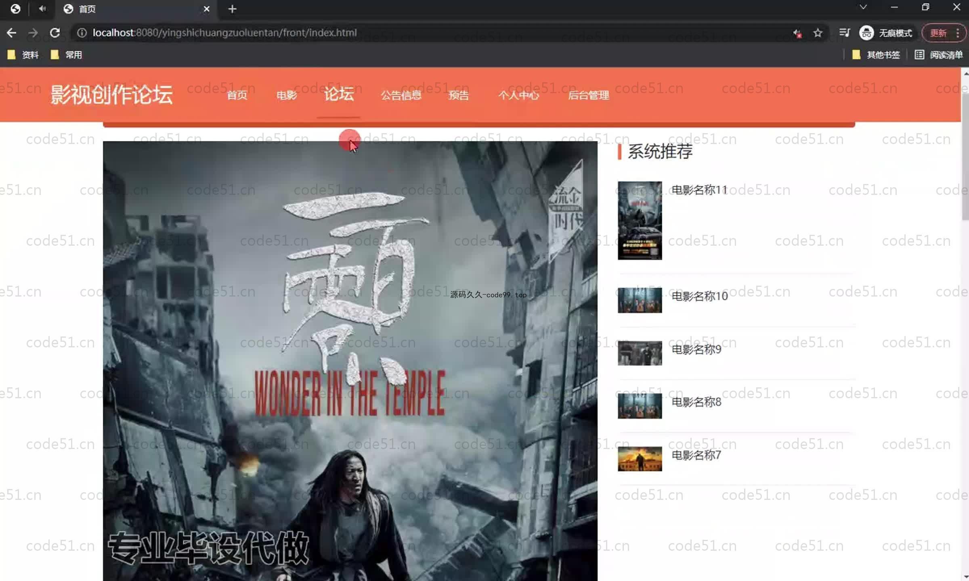Click 电影名称7 title link
This screenshot has width=969, height=581.
pos(696,455)
